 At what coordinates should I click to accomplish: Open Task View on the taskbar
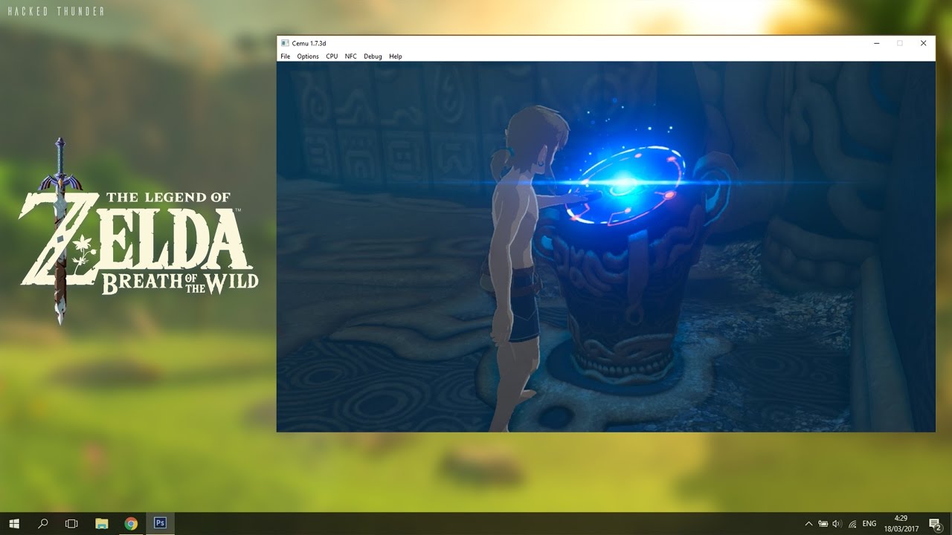point(71,523)
